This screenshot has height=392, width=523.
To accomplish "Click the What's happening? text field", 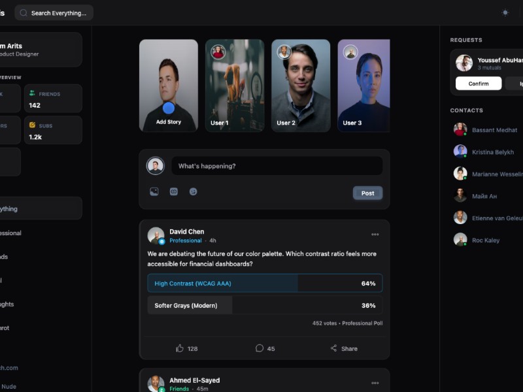I will click(x=277, y=166).
